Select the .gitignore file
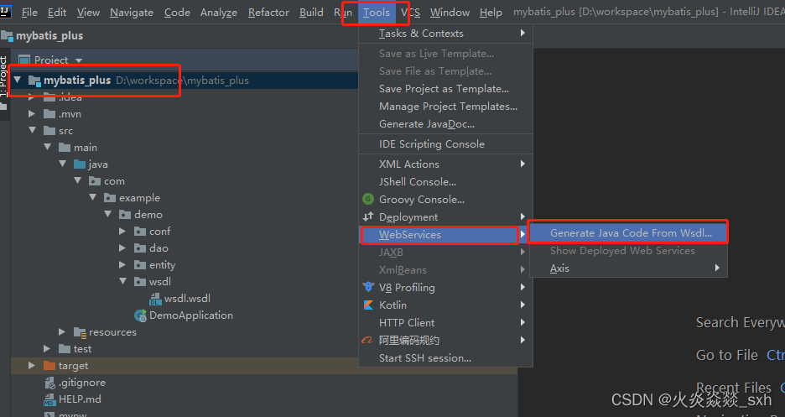Screen dimensions: 785x417 (x=82, y=383)
